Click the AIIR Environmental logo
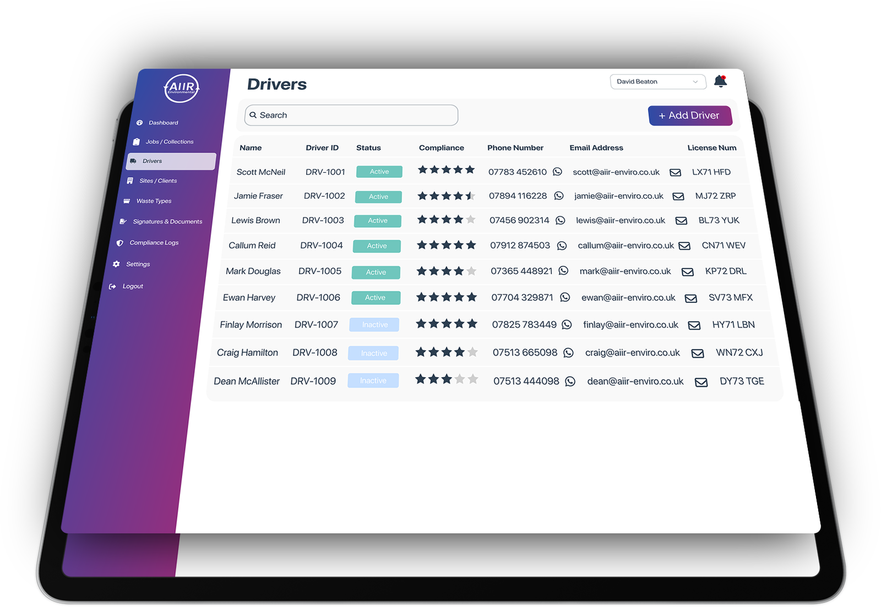Viewport: 881px width, 607px height. (182, 89)
